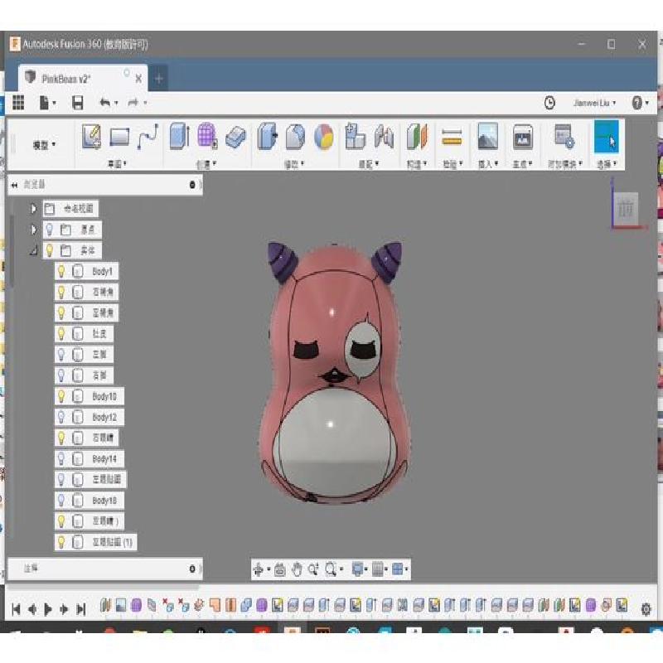
Task: Click the 3D Print make icon
Action: click(523, 137)
